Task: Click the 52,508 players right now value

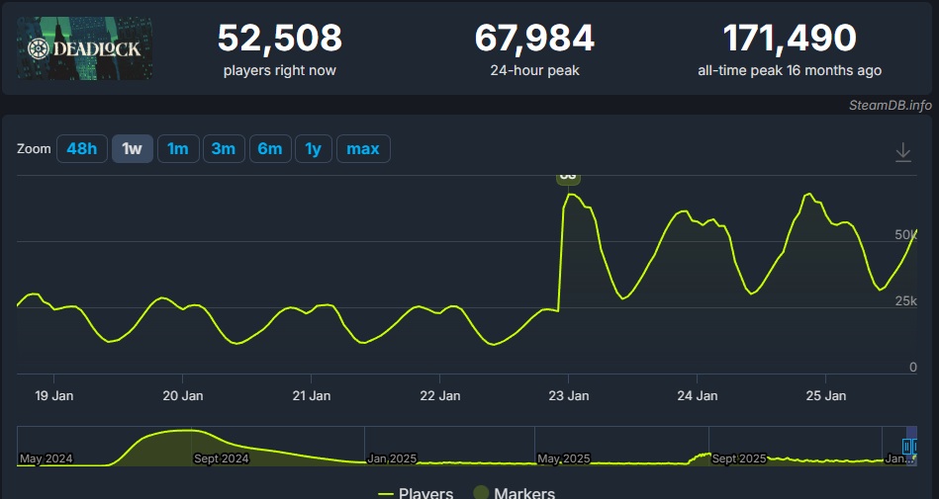Action: point(280,38)
